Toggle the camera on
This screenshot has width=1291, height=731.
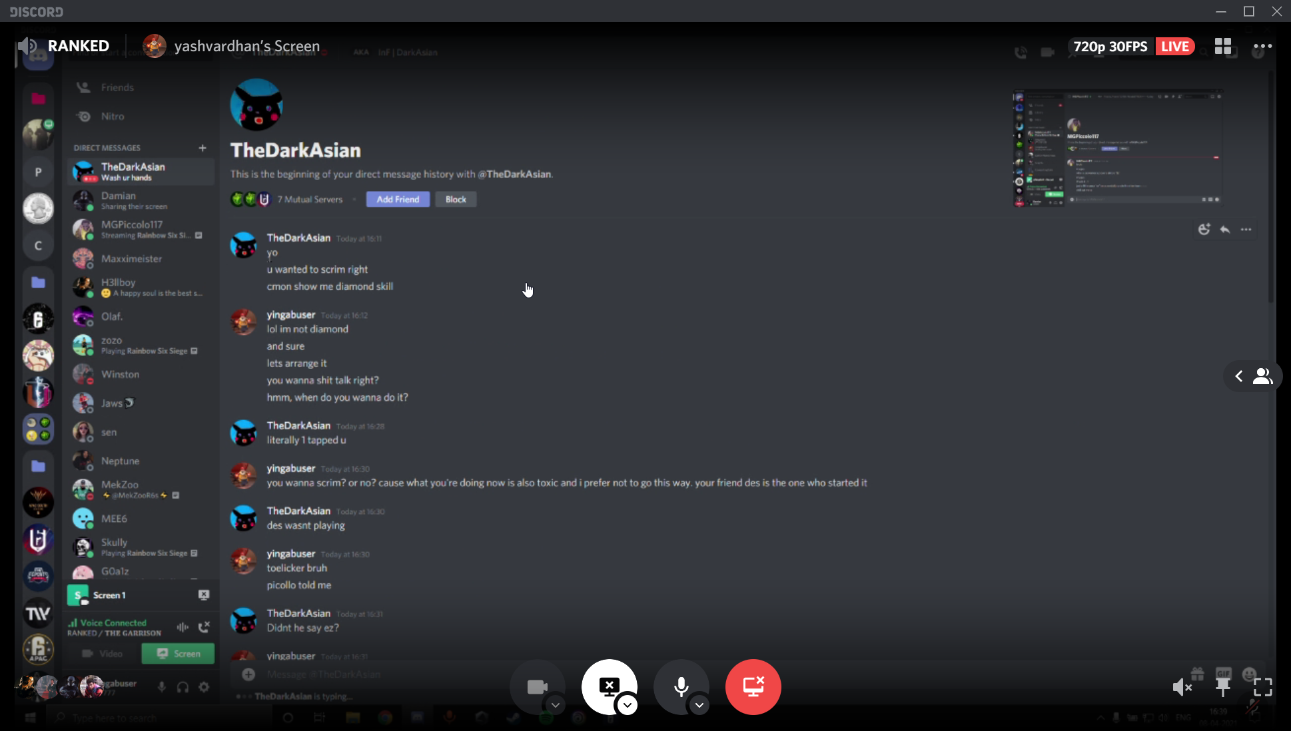pyautogui.click(x=537, y=686)
